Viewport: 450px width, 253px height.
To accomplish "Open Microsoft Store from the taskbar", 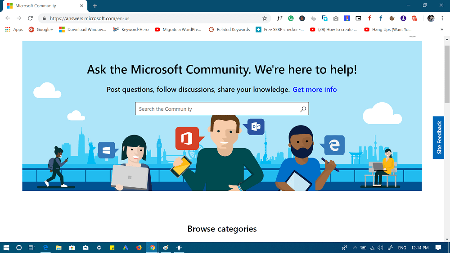I will (72, 248).
